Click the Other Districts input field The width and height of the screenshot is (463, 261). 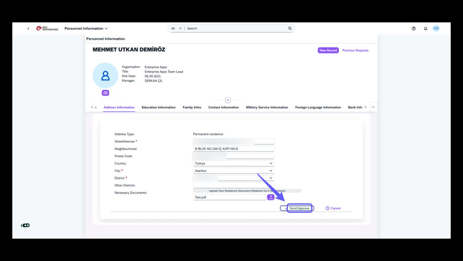click(234, 185)
